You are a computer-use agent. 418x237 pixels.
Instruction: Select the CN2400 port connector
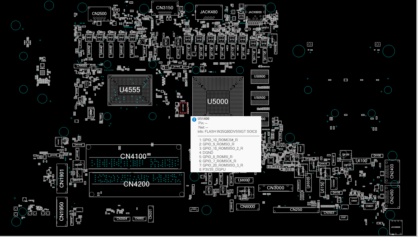coord(392,172)
